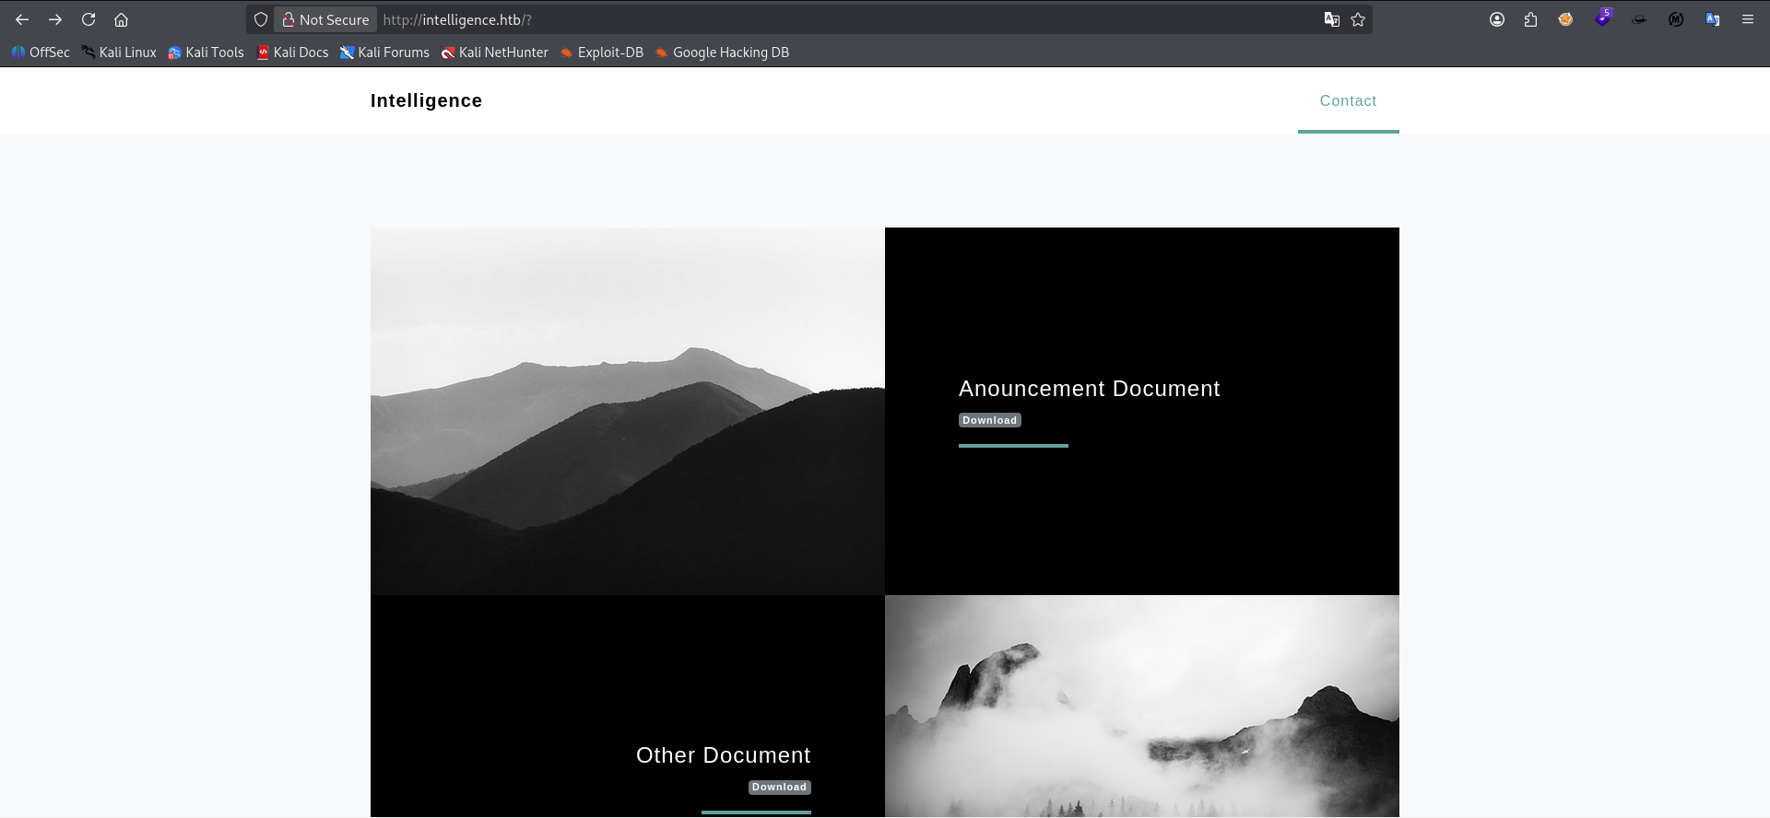Open the Kali NetHunter bookmark
Viewport: 1770px width, 818px height.
click(494, 53)
